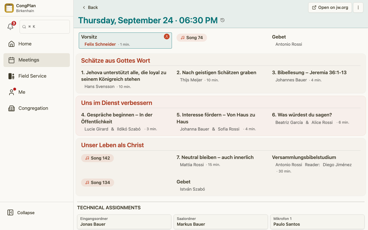Screen dimensions: 368x230
Task: Select the Mikrofon 1 Paulo Santos card
Action: (x=317, y=222)
